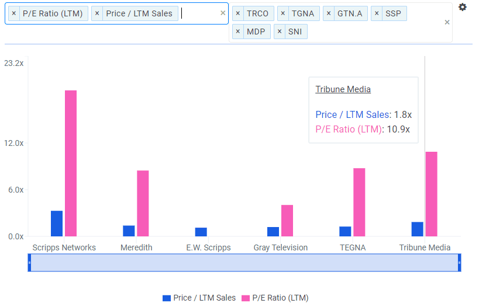The height and width of the screenshot is (307, 479).
Task: Remove the TRCO ticker tag
Action: 238,13
